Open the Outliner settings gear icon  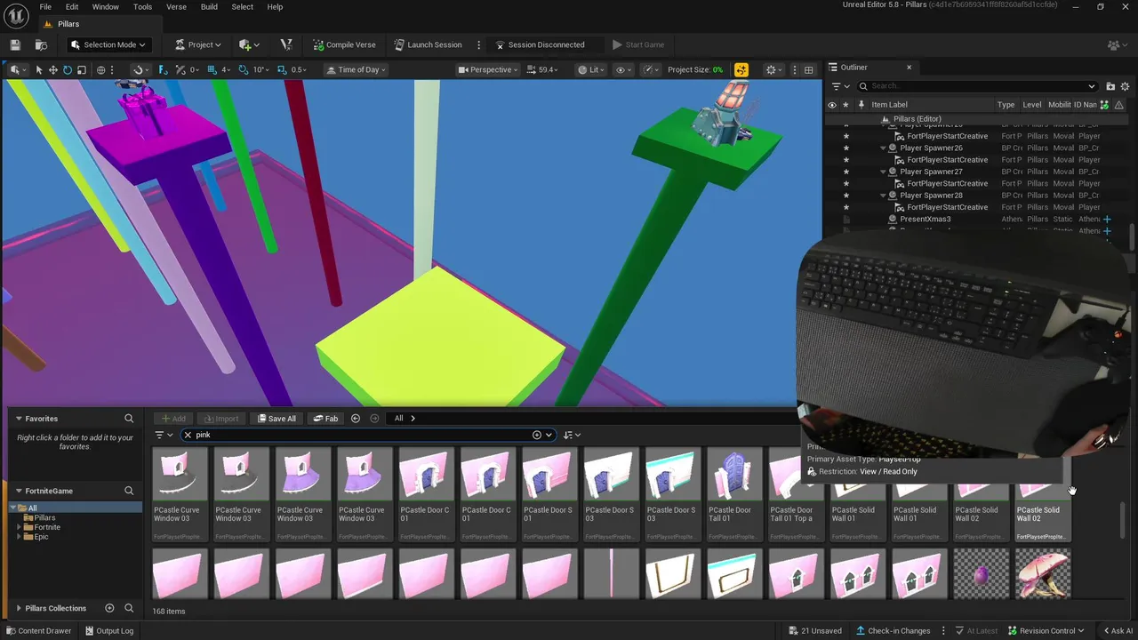tap(1125, 86)
